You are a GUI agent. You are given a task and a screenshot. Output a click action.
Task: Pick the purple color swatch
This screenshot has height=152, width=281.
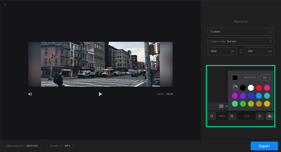[243, 96]
